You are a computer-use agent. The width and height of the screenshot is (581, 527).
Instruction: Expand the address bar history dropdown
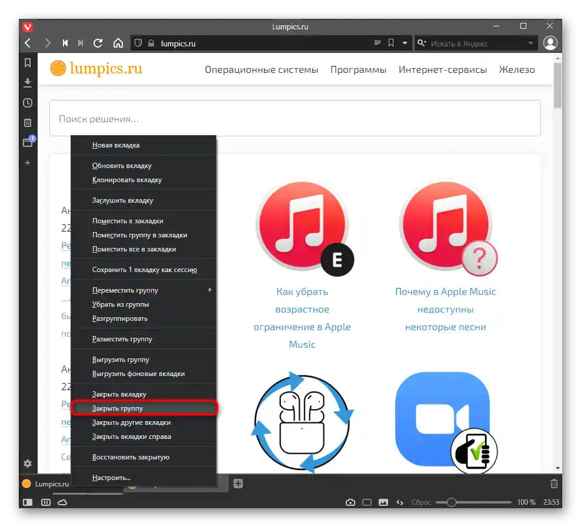pyautogui.click(x=405, y=43)
